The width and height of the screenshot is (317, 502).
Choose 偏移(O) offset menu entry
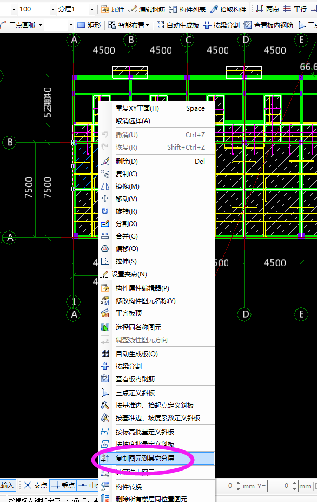156,249
